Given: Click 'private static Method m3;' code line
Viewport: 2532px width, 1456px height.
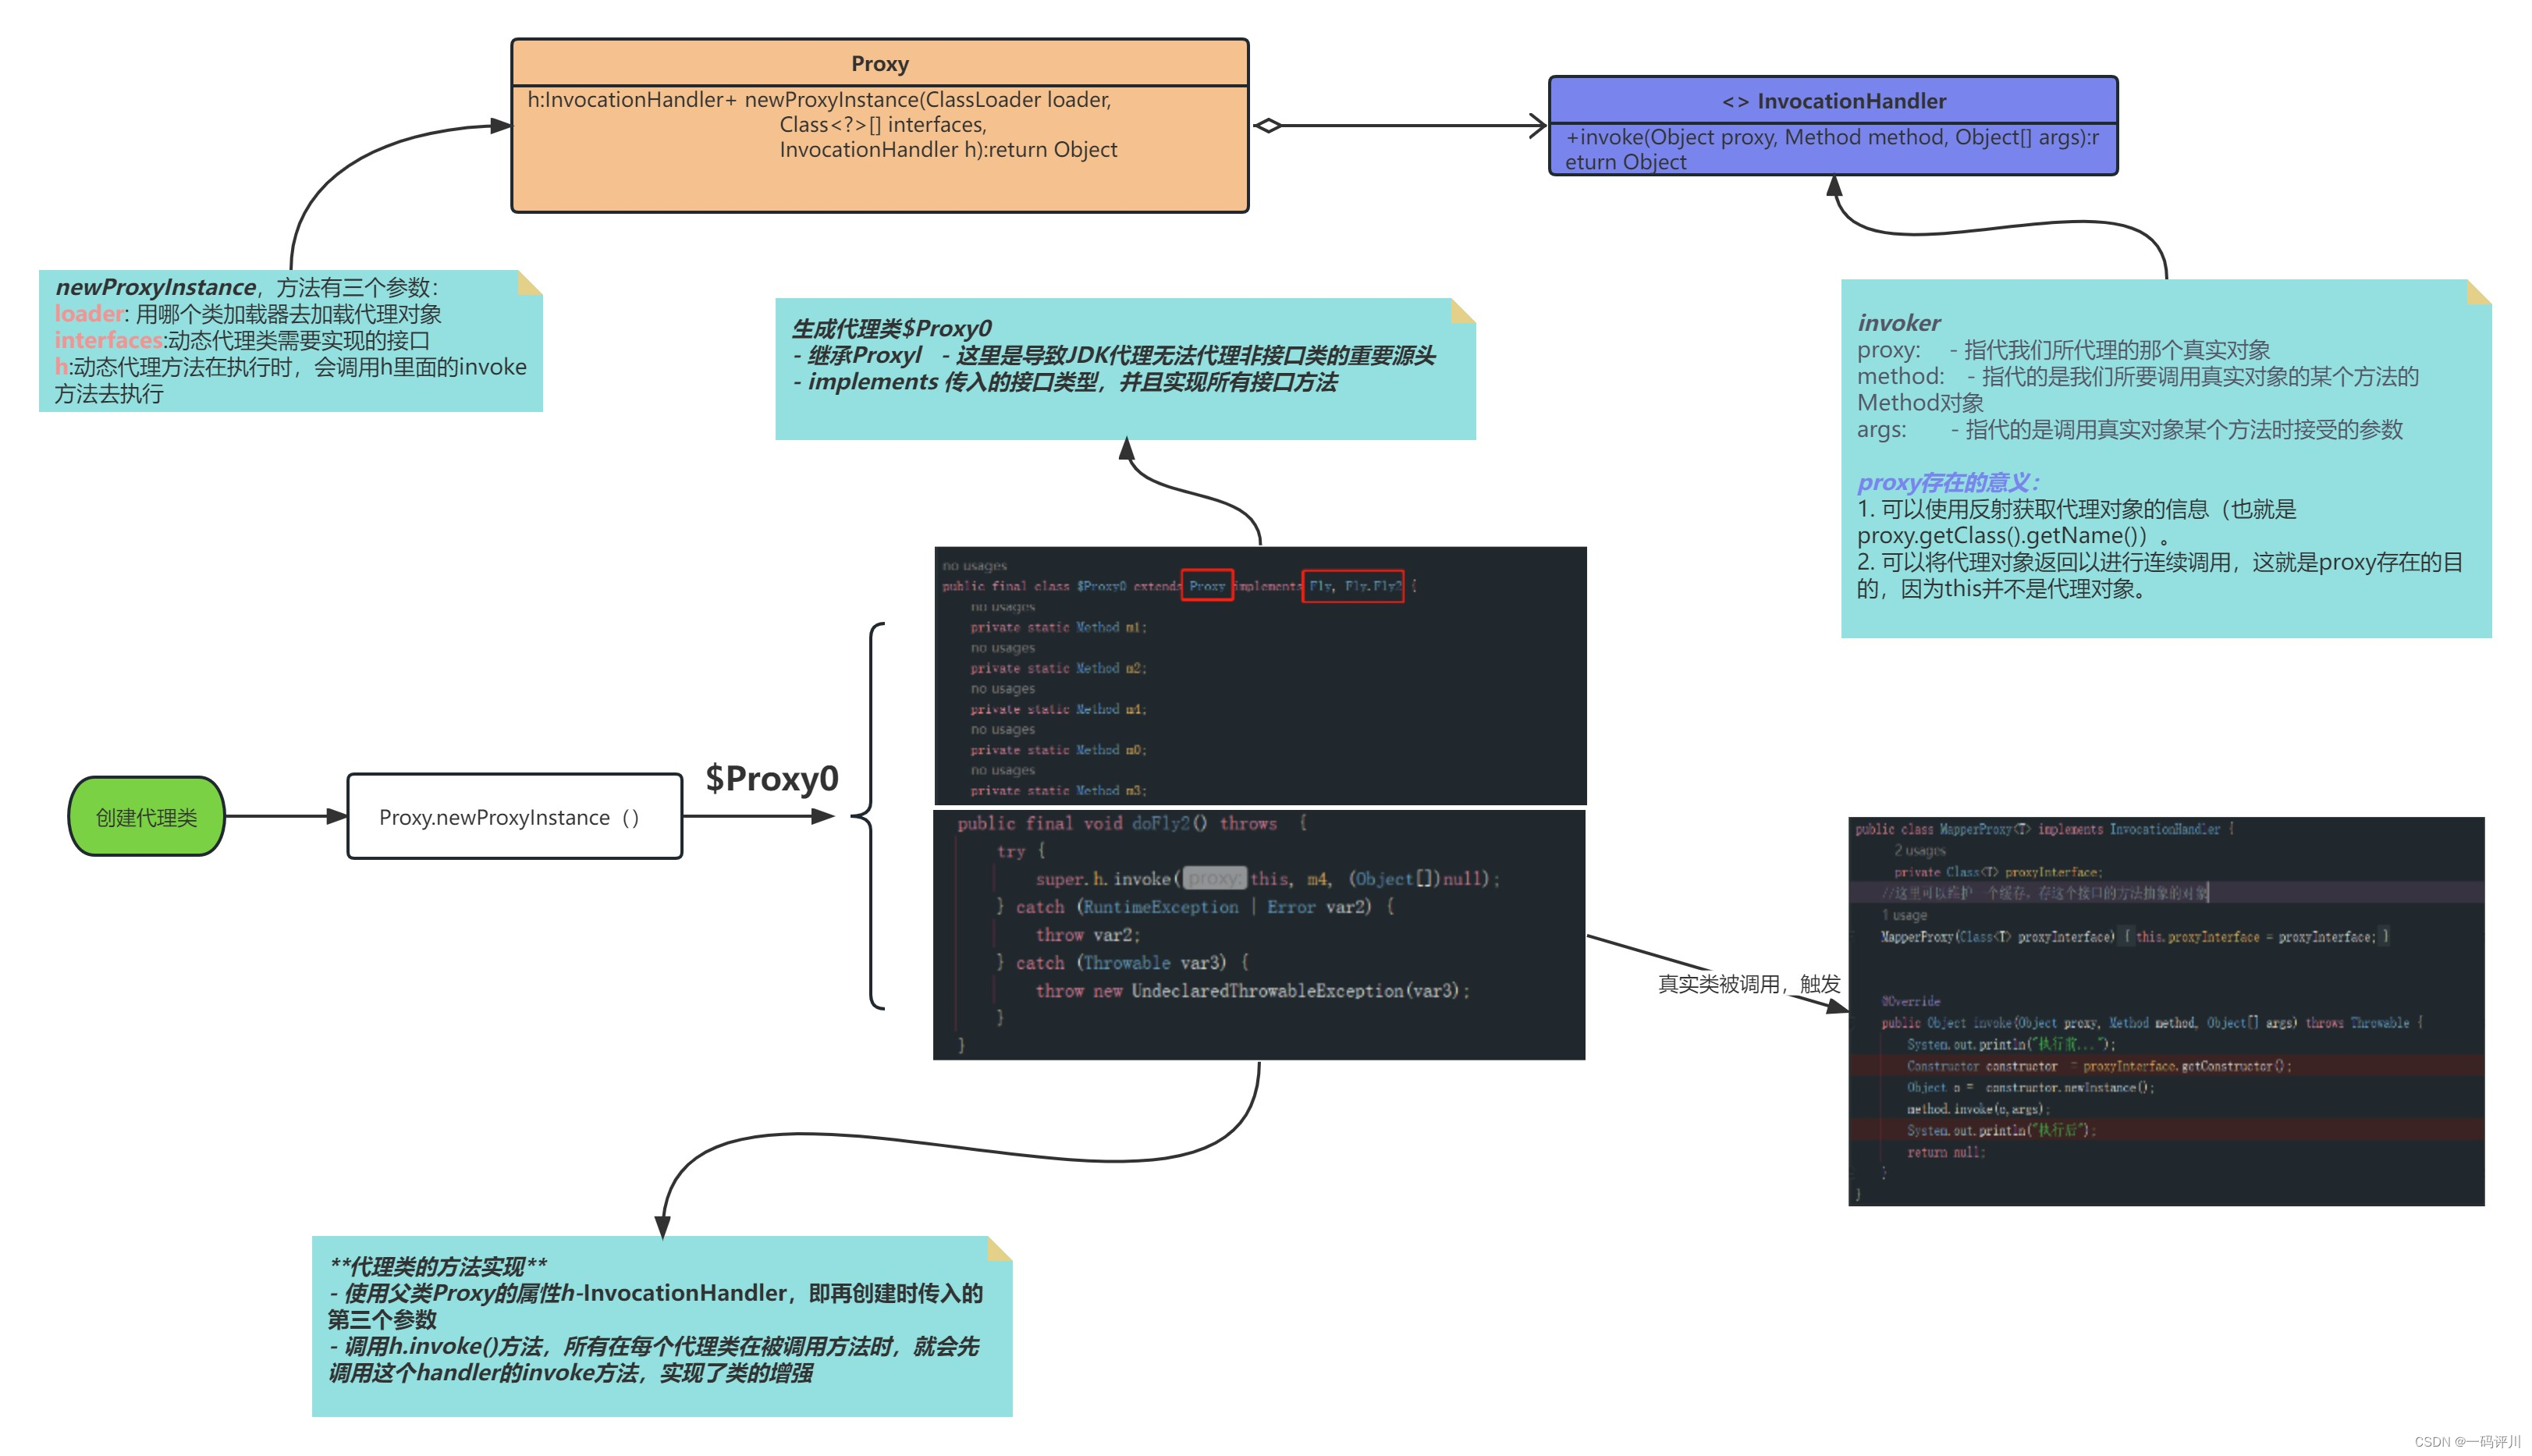Looking at the screenshot, I should pos(1058,790).
